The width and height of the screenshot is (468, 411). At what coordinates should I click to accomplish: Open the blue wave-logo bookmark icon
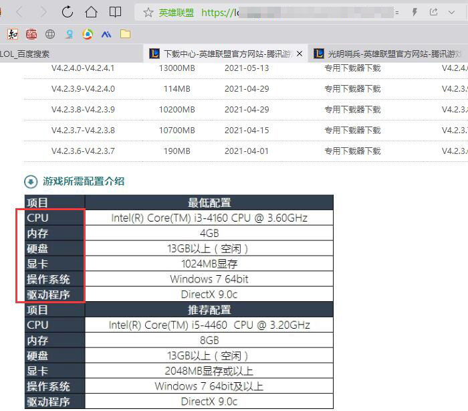(106, 35)
